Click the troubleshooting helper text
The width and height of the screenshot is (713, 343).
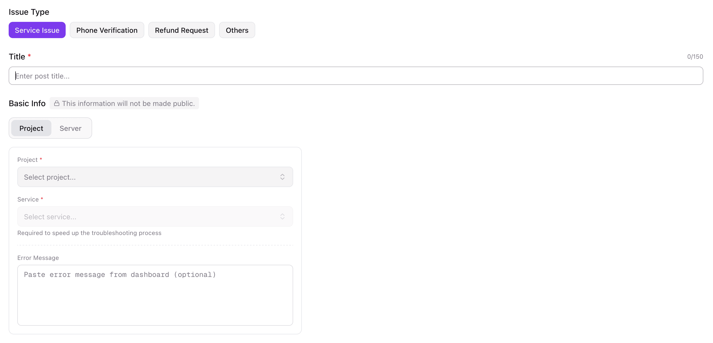click(89, 233)
